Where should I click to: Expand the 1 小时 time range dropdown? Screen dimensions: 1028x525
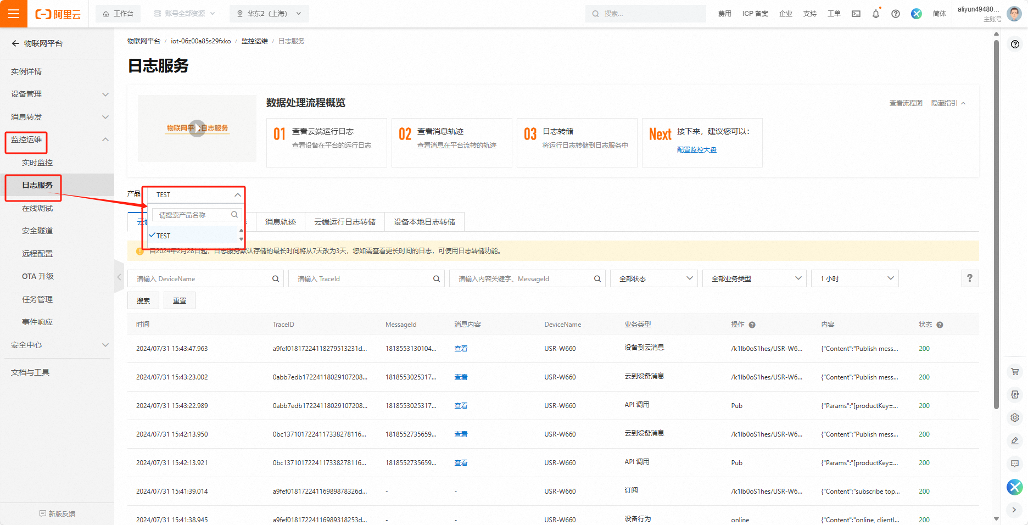(854, 279)
